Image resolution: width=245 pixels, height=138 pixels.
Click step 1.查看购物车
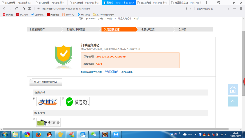[37, 29]
